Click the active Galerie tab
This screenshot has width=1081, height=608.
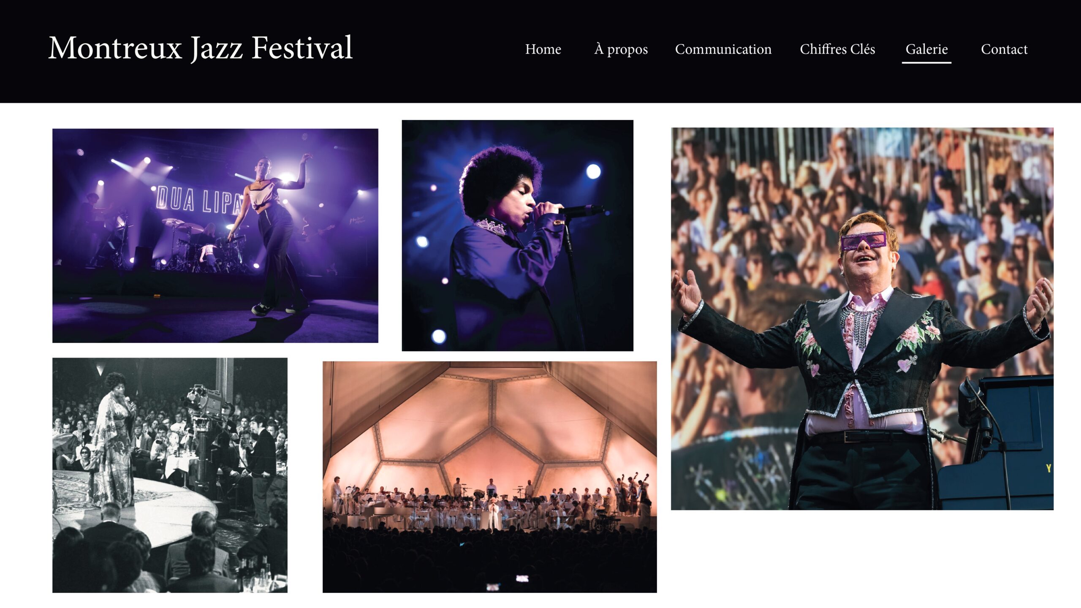click(x=926, y=49)
